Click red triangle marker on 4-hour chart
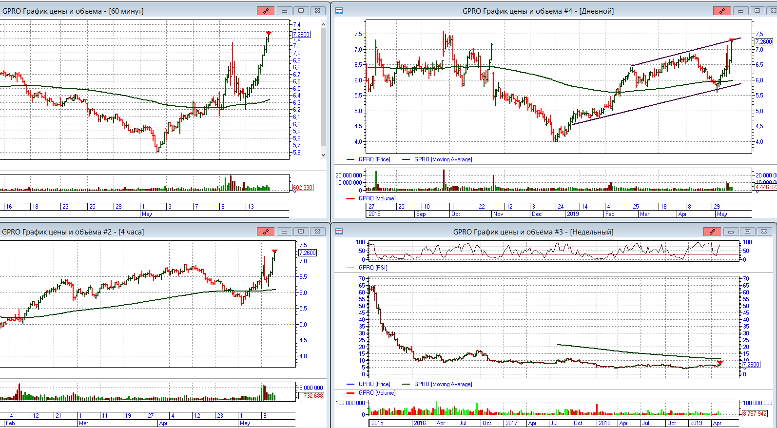This screenshot has width=777, height=428. (275, 252)
